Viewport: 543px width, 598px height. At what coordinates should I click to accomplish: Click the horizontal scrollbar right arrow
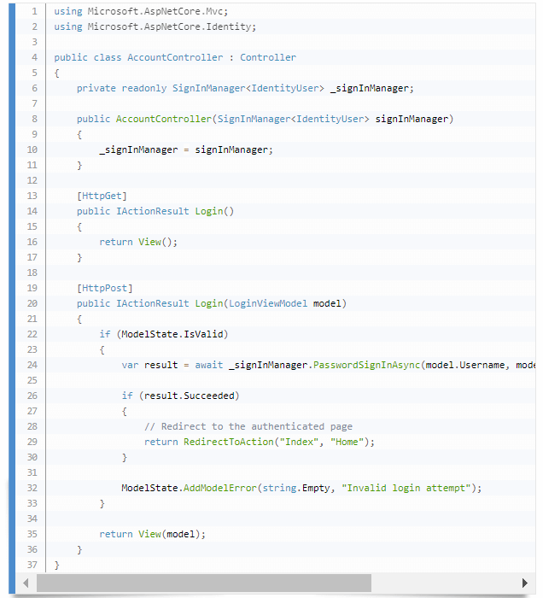click(524, 583)
